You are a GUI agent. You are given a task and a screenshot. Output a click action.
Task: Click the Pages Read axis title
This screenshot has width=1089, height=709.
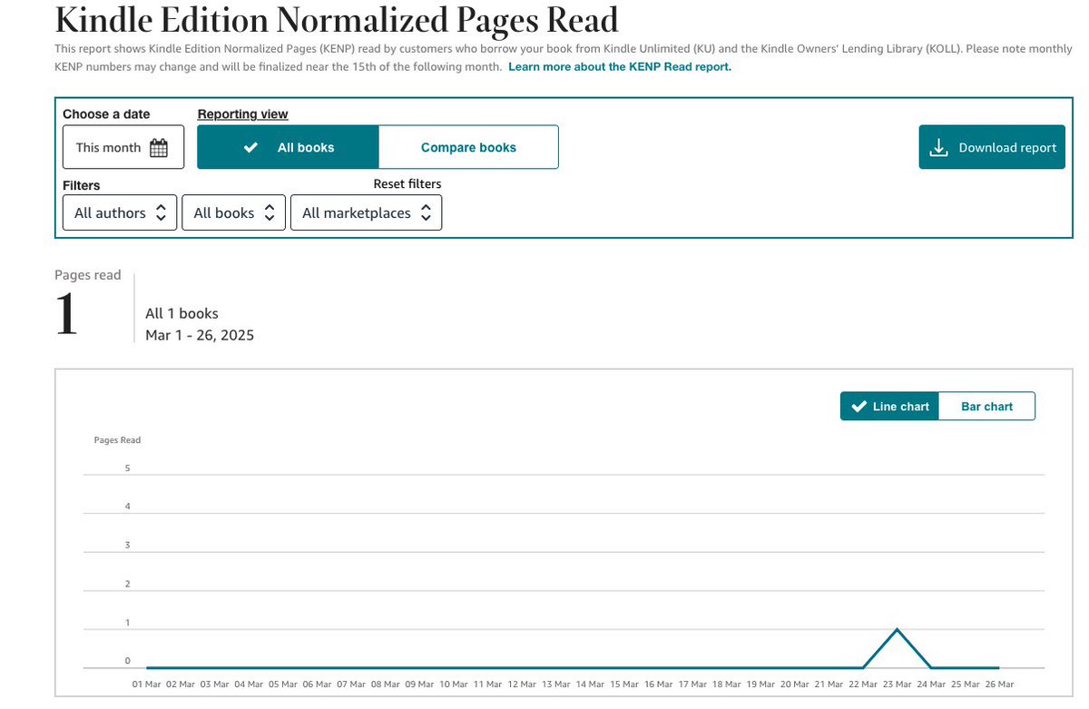coord(117,440)
